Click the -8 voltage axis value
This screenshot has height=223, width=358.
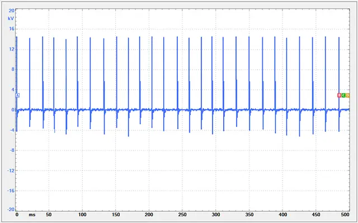click(12, 150)
